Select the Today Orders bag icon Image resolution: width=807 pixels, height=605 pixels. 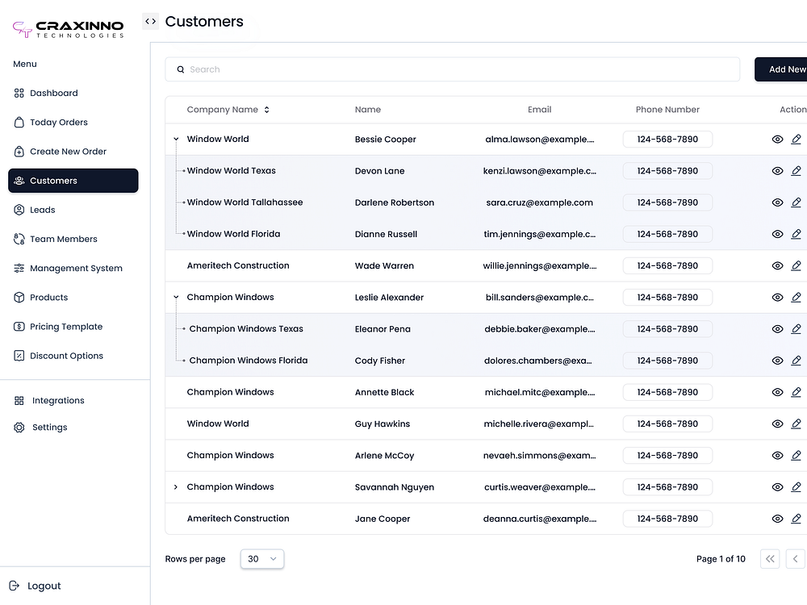18,122
